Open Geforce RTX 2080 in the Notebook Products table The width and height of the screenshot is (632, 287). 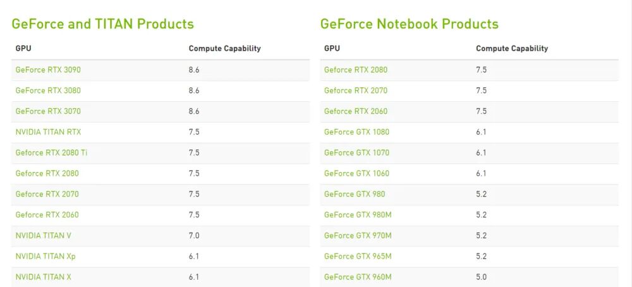356,70
